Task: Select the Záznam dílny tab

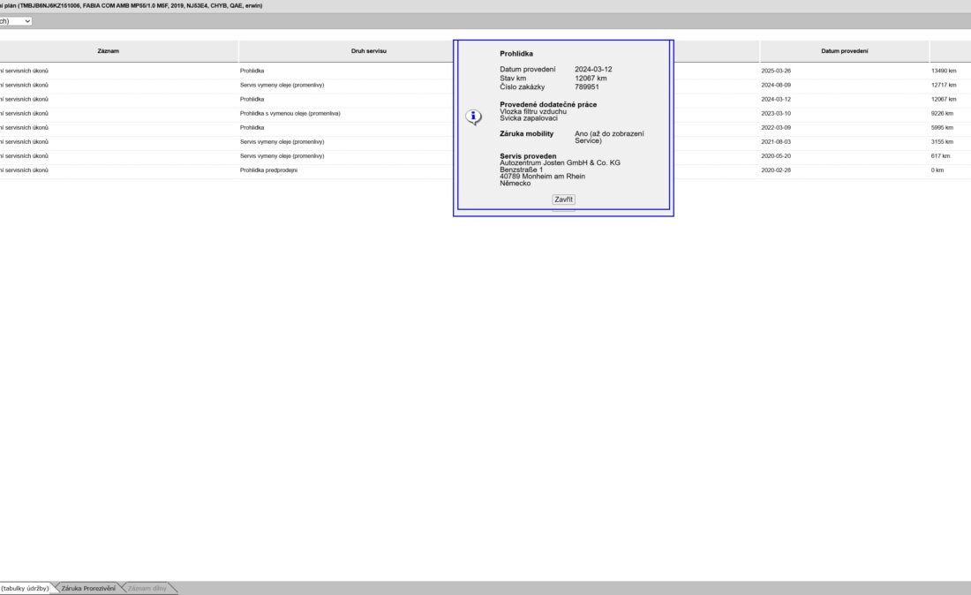Action: [x=147, y=588]
